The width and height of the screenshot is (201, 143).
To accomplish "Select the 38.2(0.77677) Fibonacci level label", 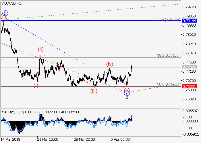I will tap(169, 55).
